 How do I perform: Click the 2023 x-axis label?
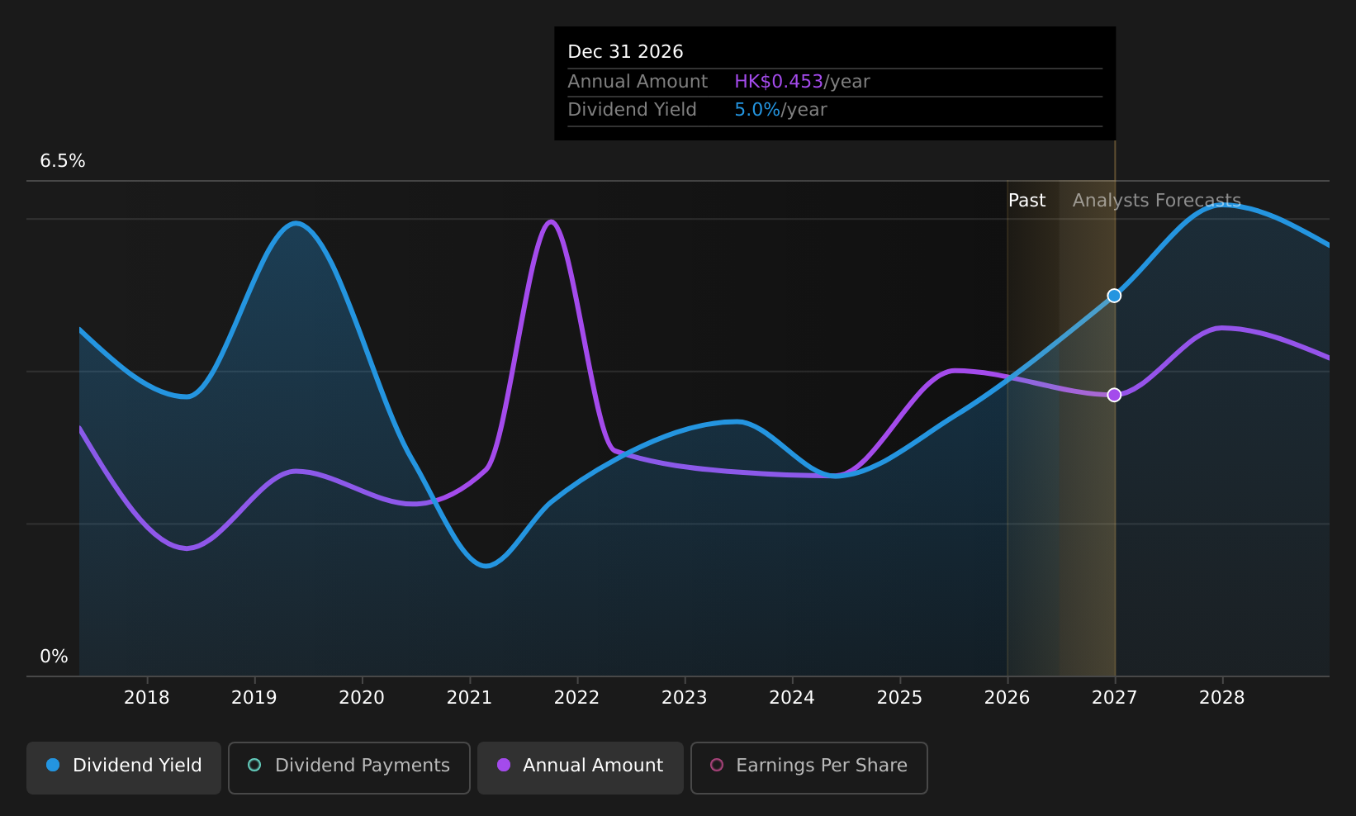[685, 698]
